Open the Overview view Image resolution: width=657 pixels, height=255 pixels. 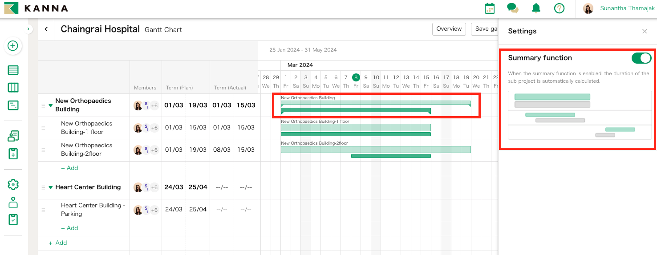(449, 29)
